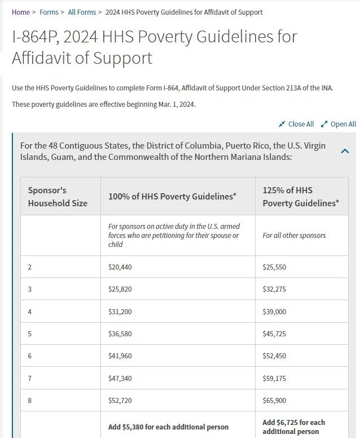Click the $39,000 value in the 125% column
This screenshot has height=438, width=360.
coord(274,311)
